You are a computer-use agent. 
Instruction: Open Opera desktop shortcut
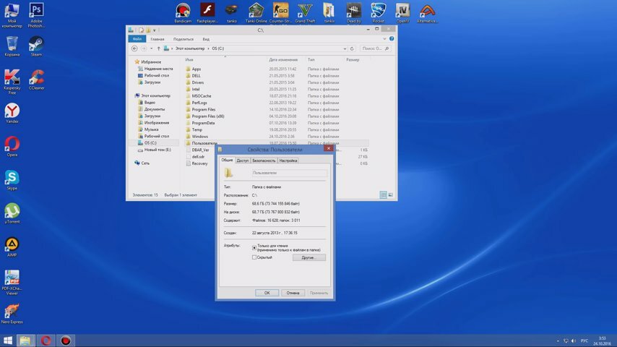click(x=12, y=146)
